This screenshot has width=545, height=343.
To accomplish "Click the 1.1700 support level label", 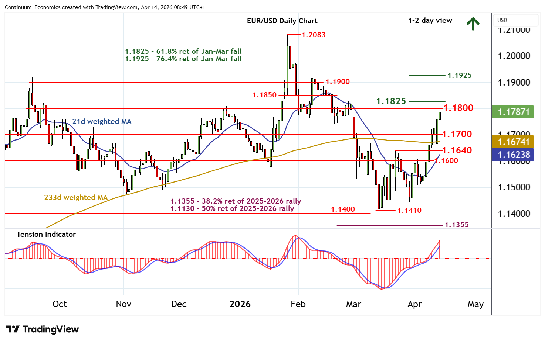I will click(457, 134).
